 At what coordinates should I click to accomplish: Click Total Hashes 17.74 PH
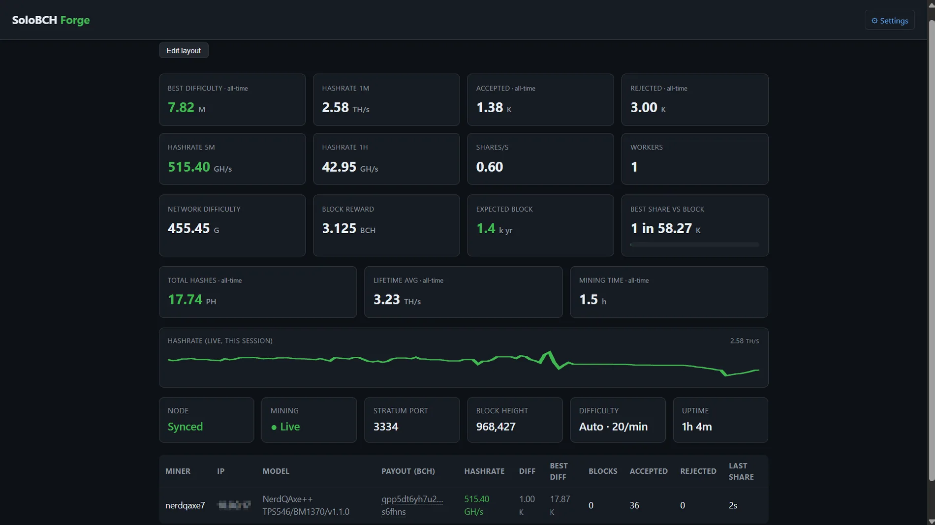click(258, 292)
